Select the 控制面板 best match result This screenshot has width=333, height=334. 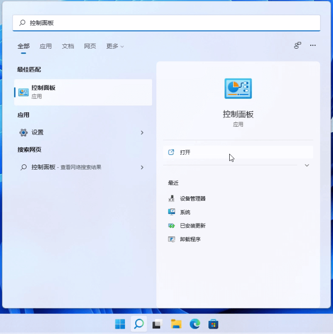[83, 92]
